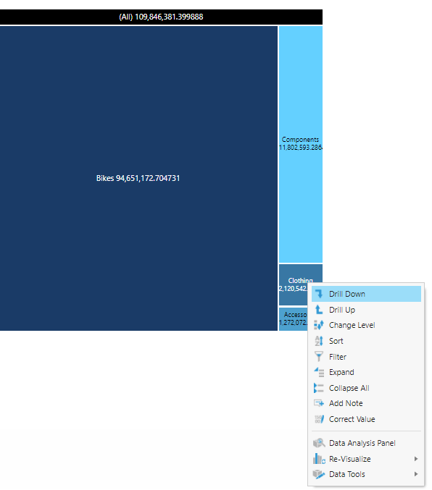Click the Correct Value icon
The image size is (432, 490).
[319, 419]
